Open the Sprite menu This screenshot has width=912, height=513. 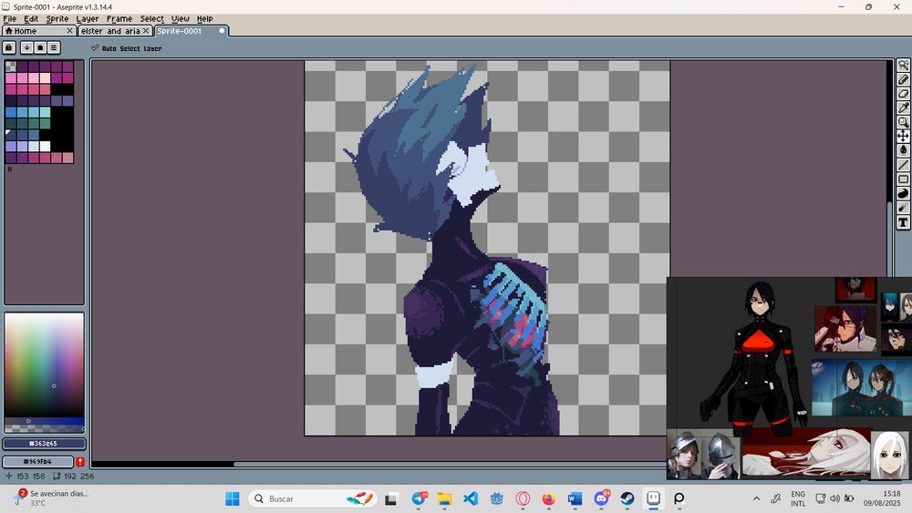click(x=57, y=18)
